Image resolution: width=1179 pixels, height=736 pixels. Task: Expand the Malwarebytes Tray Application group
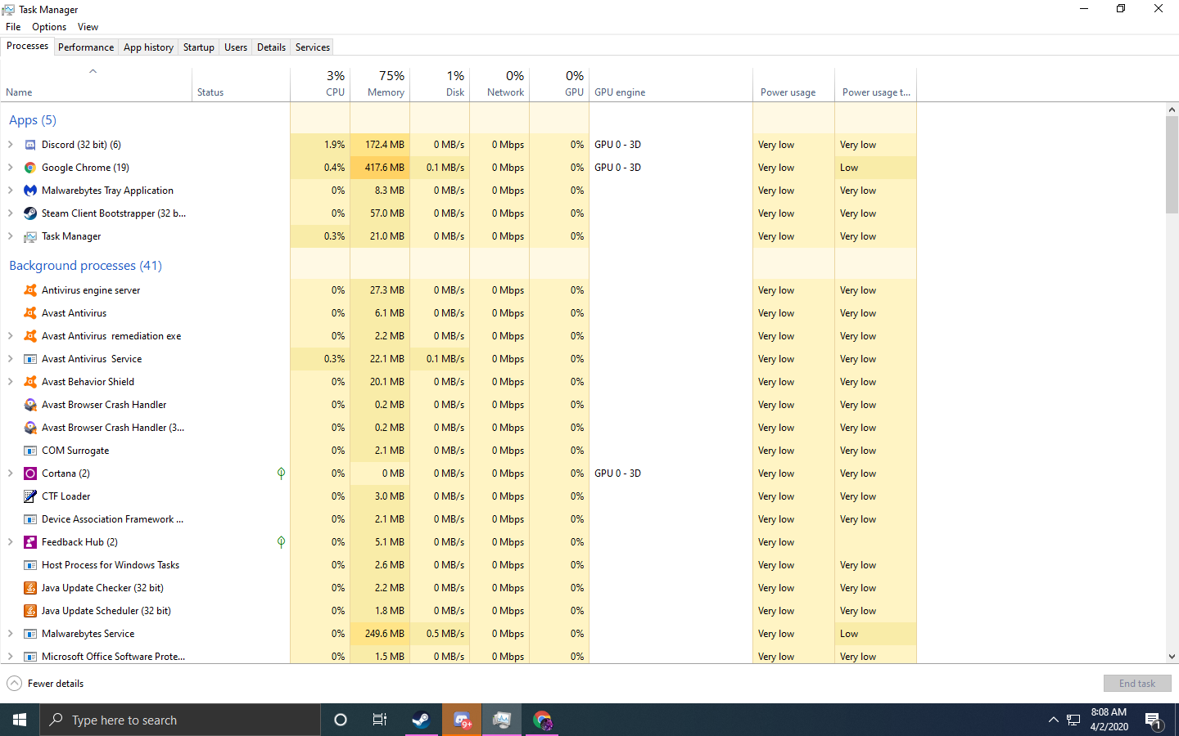point(10,191)
